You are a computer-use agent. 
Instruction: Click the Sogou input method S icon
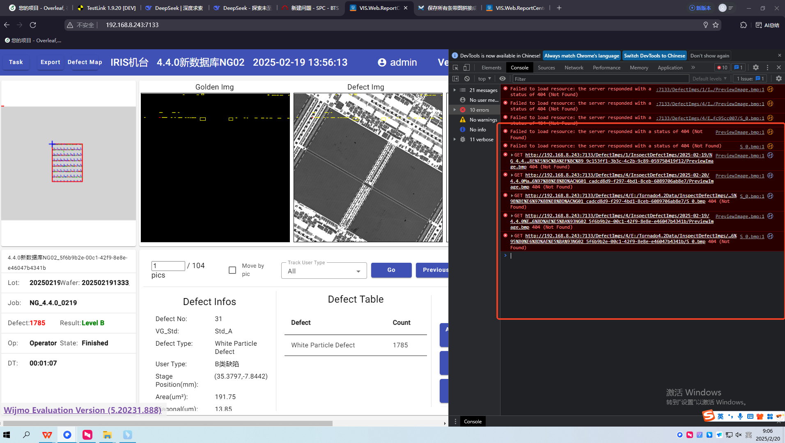pos(709,416)
